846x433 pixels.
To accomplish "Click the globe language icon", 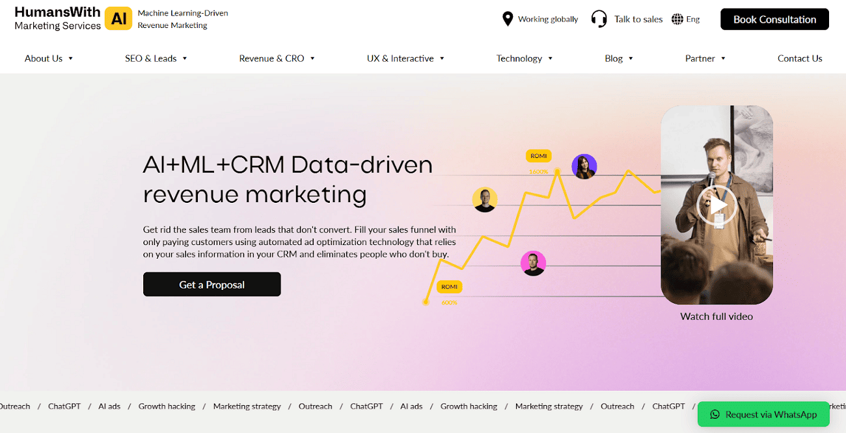I will tap(677, 19).
